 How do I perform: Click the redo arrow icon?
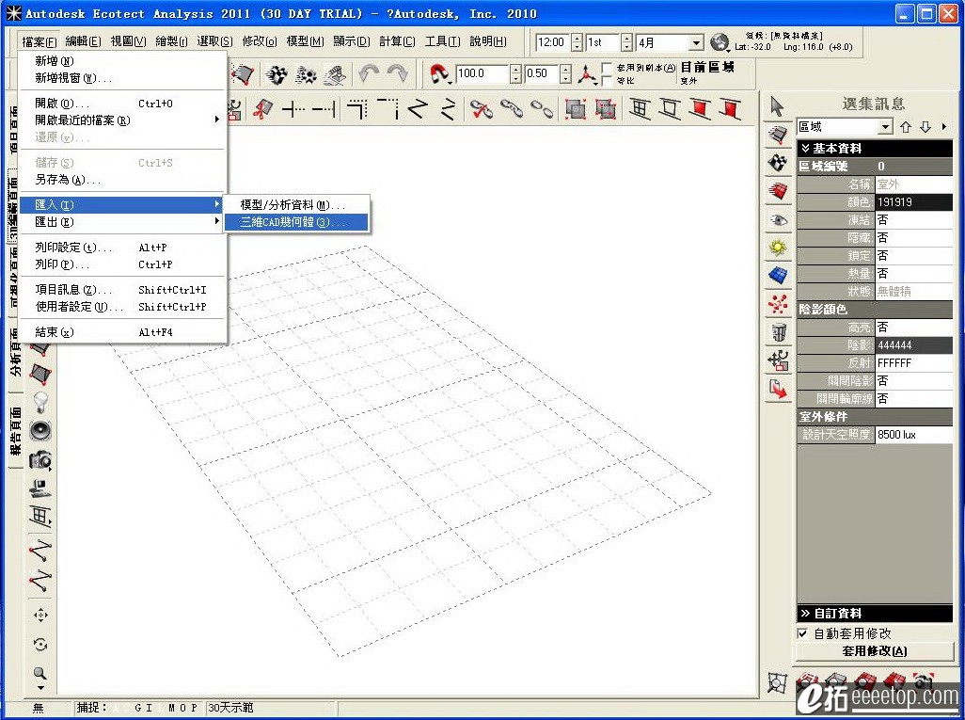click(x=398, y=74)
